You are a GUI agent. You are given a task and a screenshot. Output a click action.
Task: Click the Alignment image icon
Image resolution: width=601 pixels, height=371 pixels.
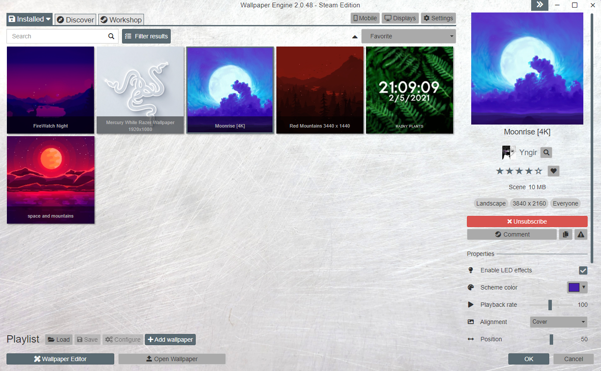pyautogui.click(x=471, y=322)
